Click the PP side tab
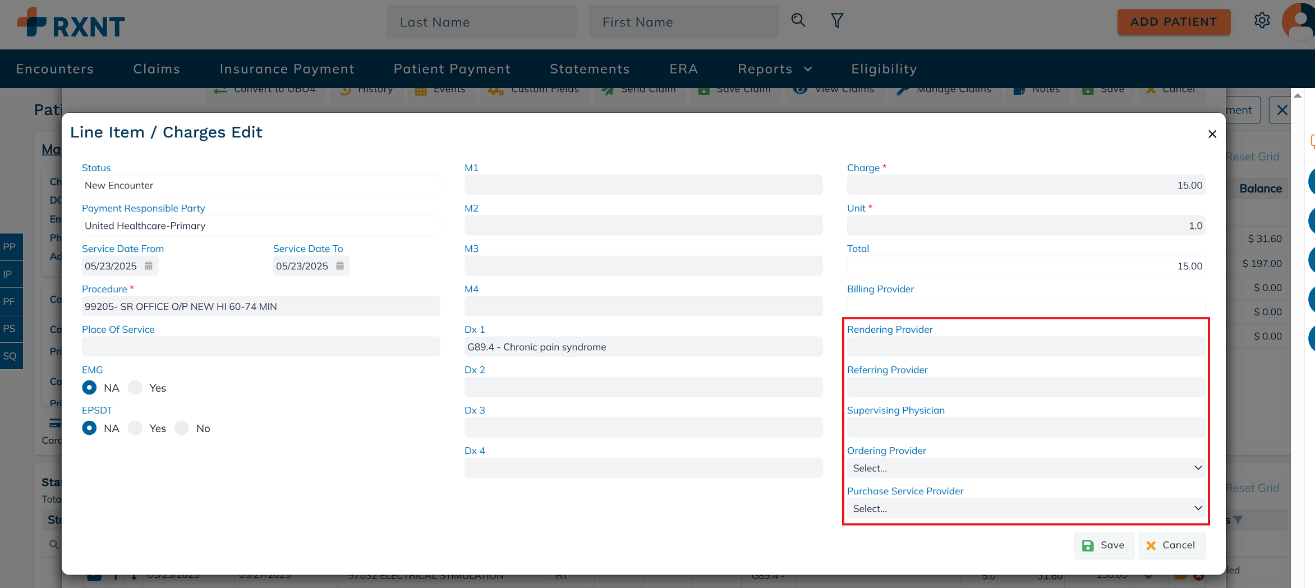 pos(11,247)
